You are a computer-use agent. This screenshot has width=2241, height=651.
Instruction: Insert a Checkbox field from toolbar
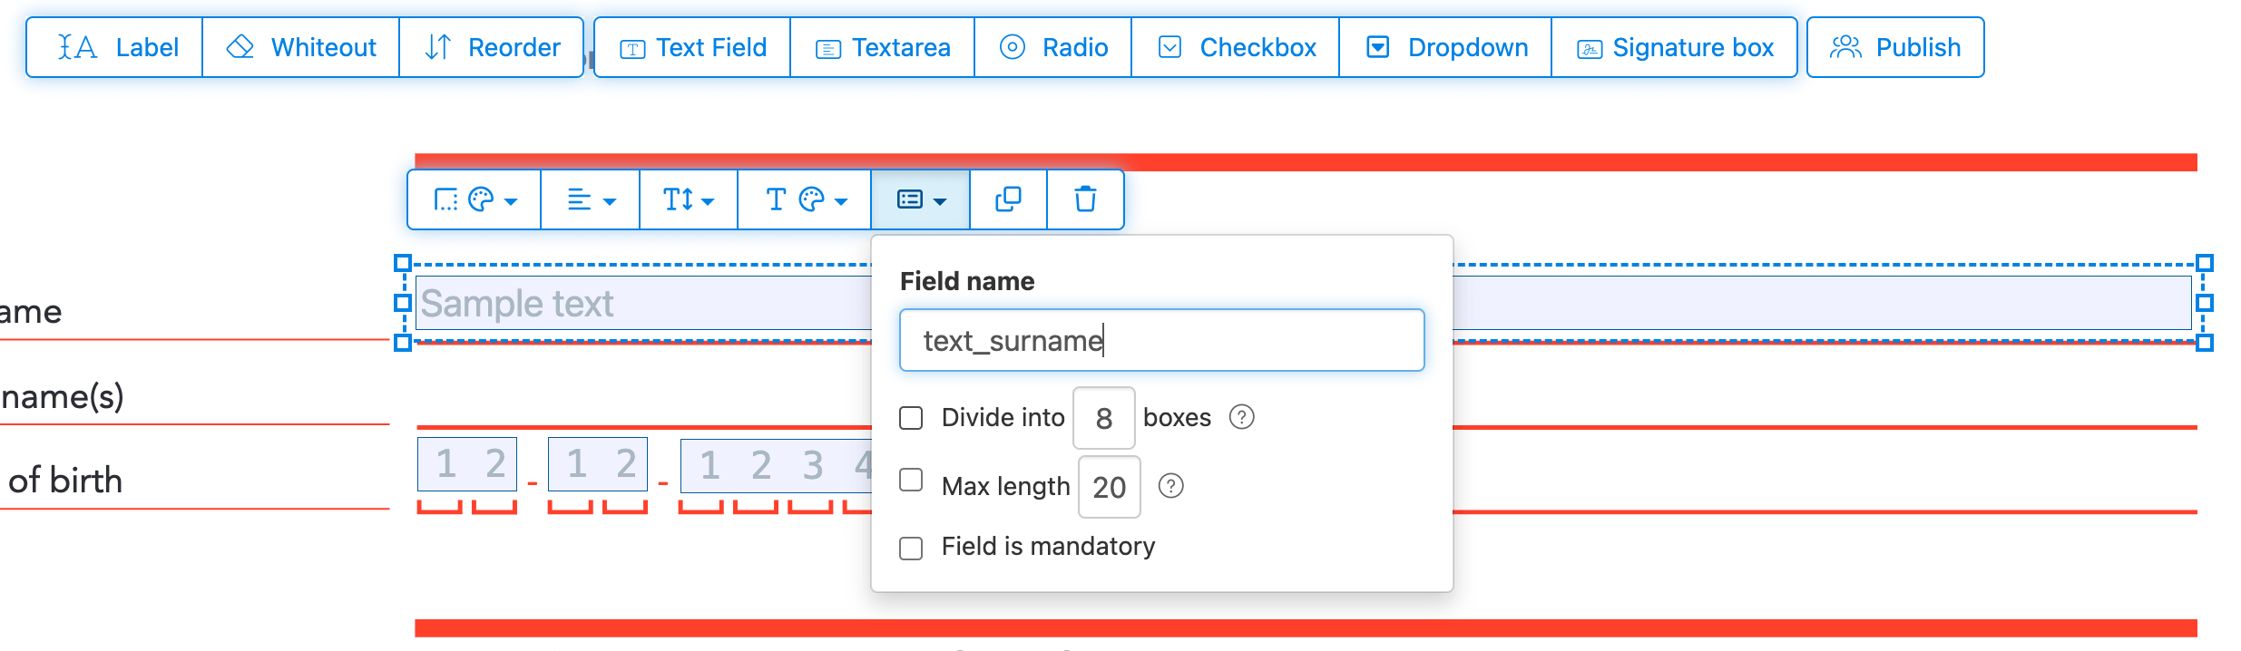pos(1236,47)
